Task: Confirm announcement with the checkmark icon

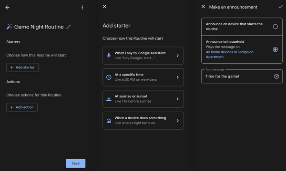Action: (x=280, y=7)
